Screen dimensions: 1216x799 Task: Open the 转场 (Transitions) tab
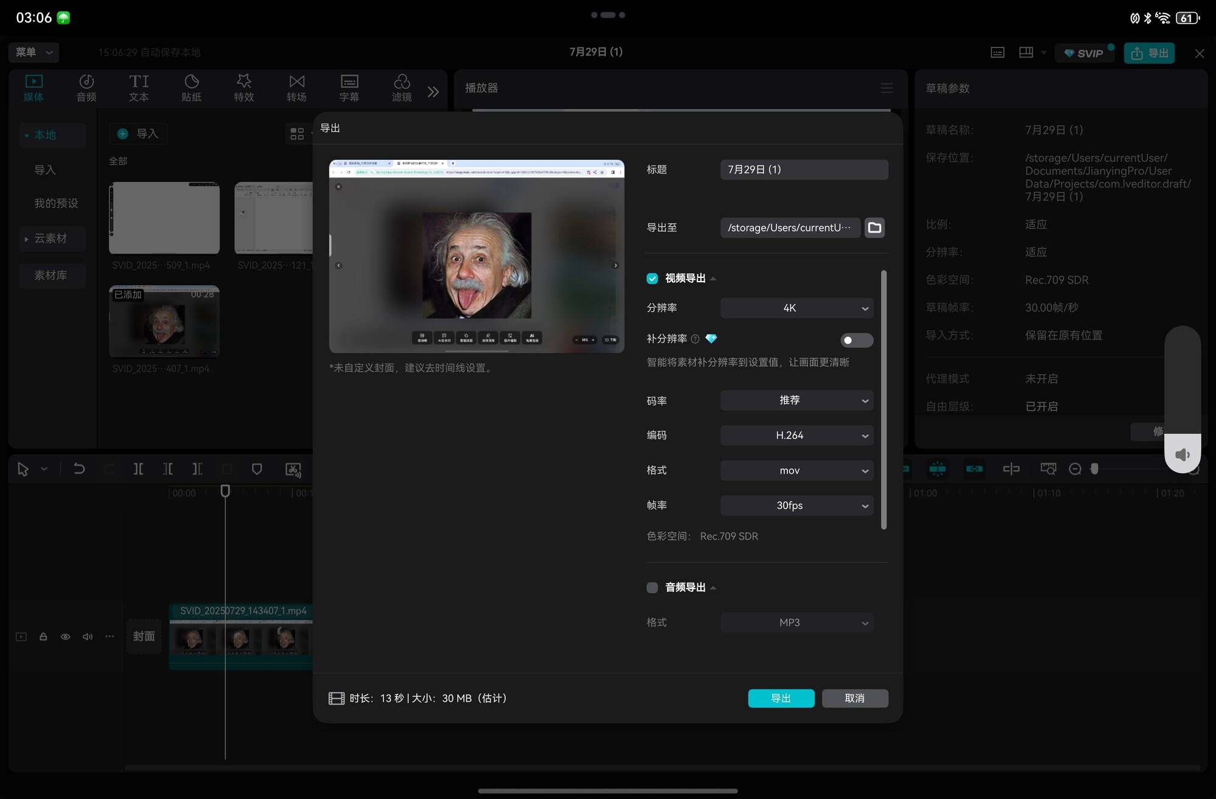[297, 88]
